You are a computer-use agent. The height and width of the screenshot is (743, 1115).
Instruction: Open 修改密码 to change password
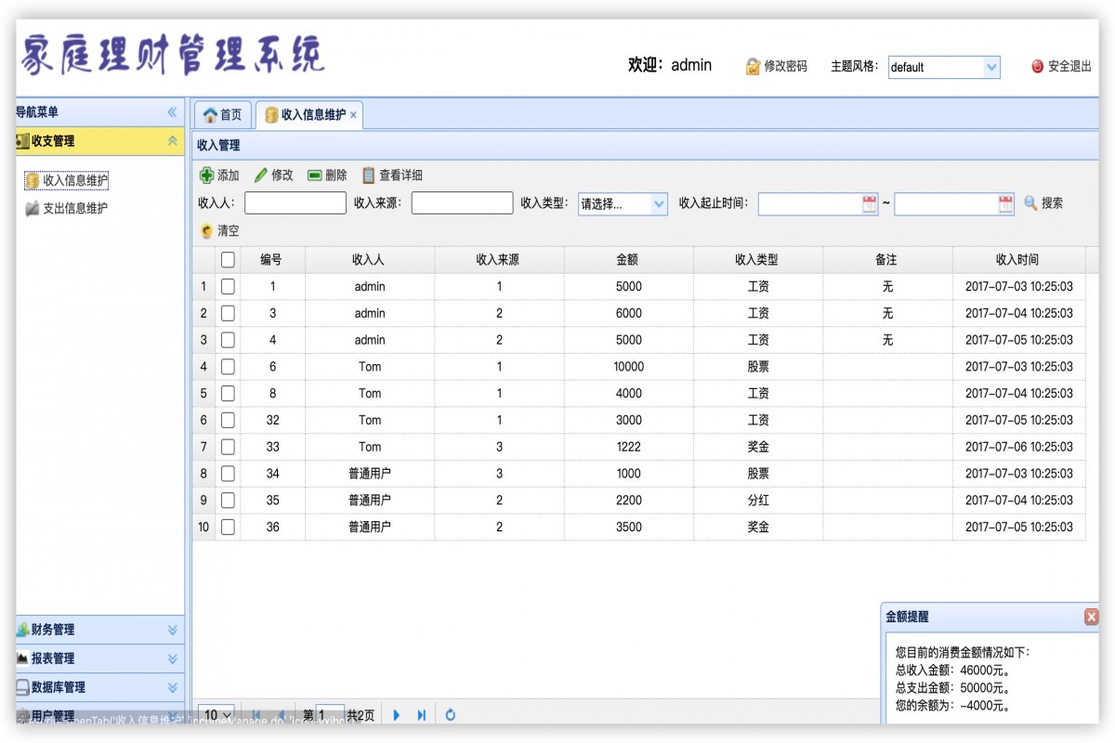point(751,66)
